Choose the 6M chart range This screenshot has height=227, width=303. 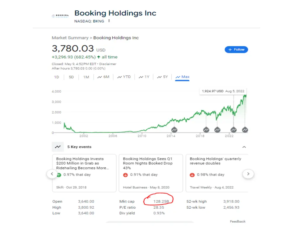pyautogui.click(x=103, y=77)
